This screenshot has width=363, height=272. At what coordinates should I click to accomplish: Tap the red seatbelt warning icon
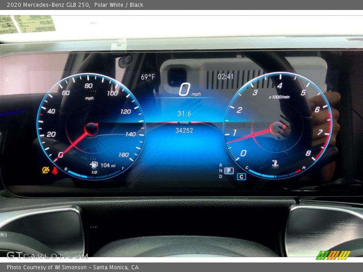pos(55,170)
